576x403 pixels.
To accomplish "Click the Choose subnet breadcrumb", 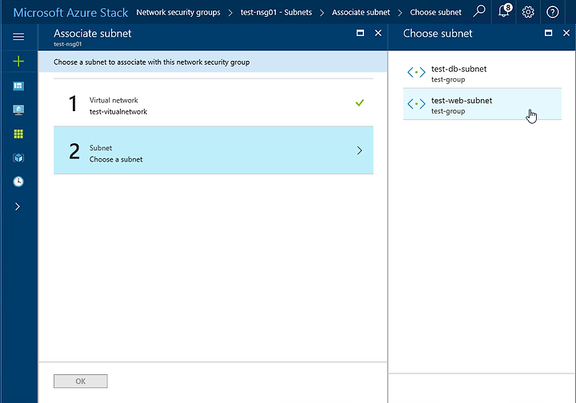I will tap(436, 12).
